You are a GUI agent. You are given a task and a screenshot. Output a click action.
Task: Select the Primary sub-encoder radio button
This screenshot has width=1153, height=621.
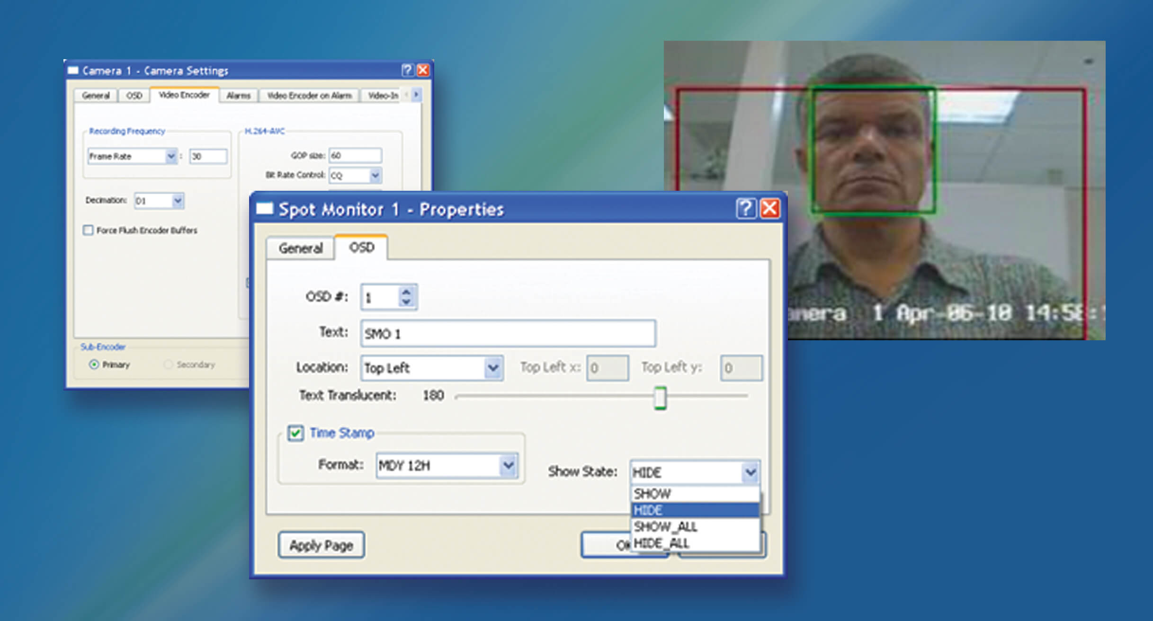[94, 364]
